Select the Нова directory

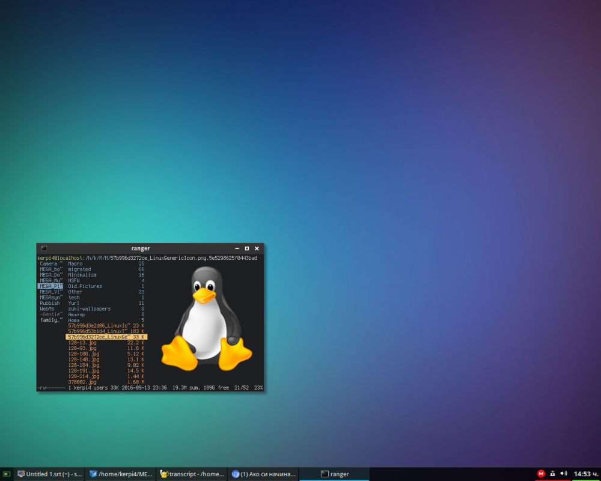coord(106,320)
